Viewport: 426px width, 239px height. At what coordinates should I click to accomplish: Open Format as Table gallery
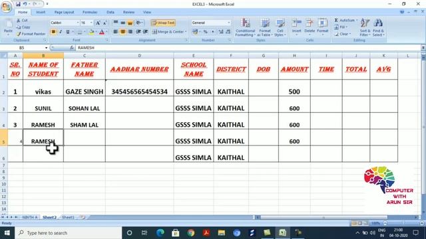pos(265,27)
